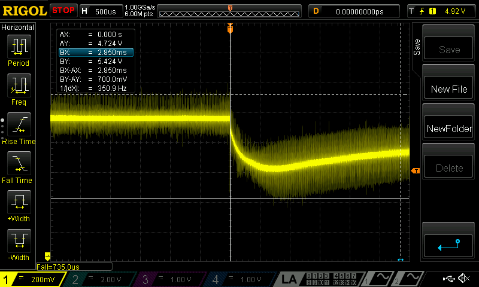Image resolution: width=479 pixels, height=287 pixels.
Task: Select the BX cursor value row
Action: pos(95,53)
